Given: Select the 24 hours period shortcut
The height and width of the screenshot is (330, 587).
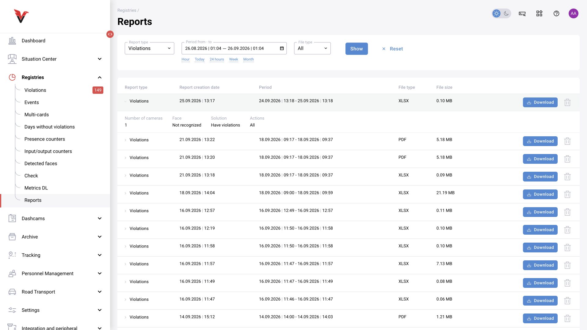Looking at the screenshot, I should [217, 59].
